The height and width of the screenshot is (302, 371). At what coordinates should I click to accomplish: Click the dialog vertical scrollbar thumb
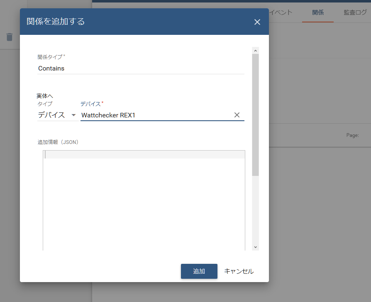tap(255, 115)
